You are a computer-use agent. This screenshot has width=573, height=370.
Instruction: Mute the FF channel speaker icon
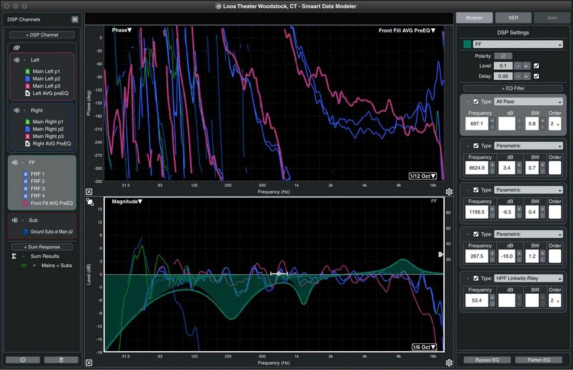15,163
